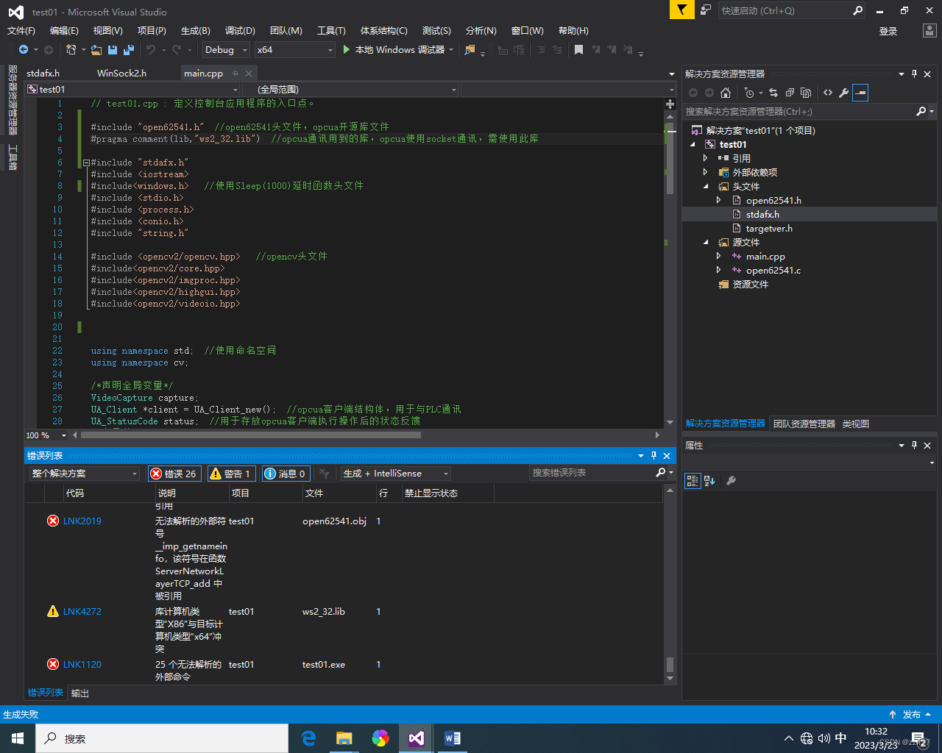Open Visual Studio from the taskbar

pyautogui.click(x=416, y=738)
